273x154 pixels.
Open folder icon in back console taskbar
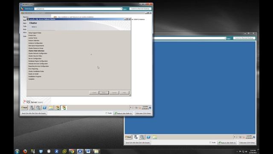point(155,137)
